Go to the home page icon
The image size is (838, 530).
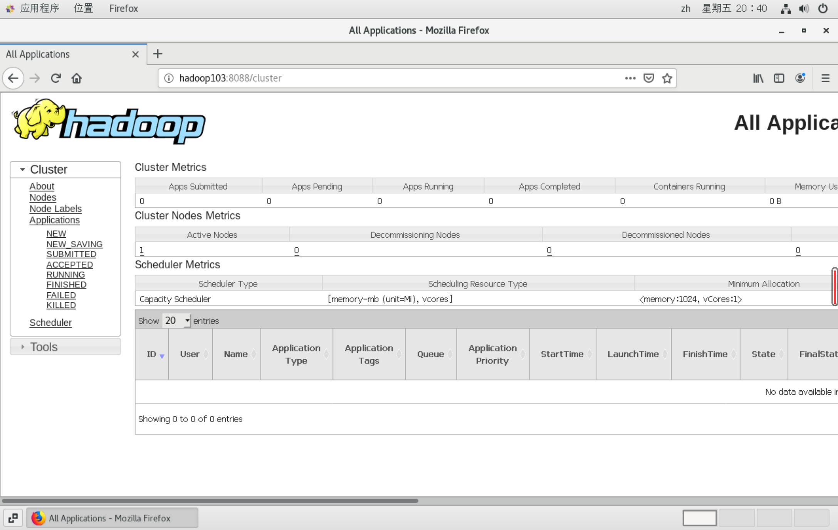point(76,78)
